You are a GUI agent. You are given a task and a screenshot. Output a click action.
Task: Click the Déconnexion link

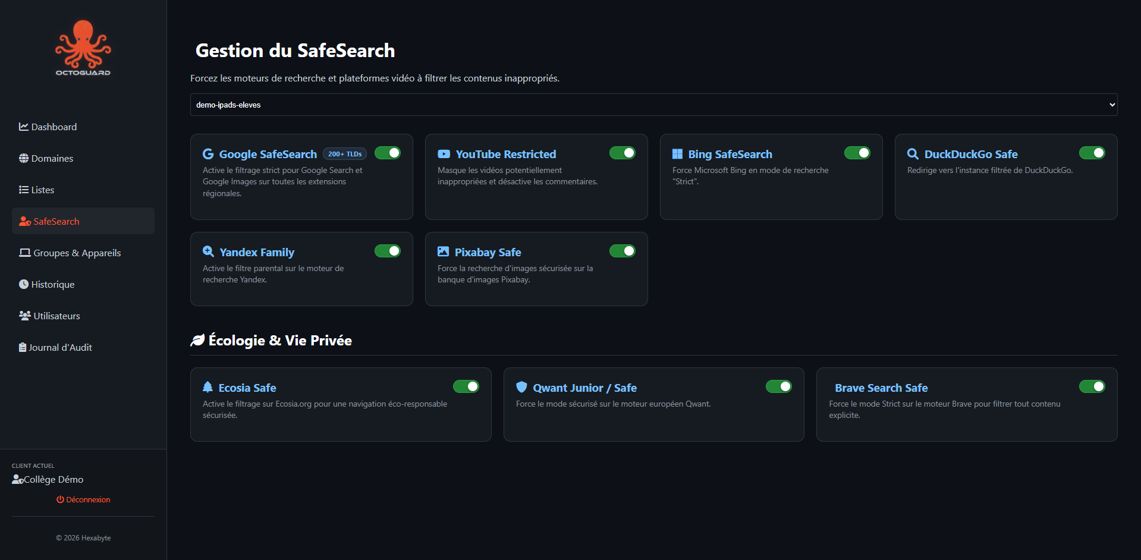click(83, 499)
